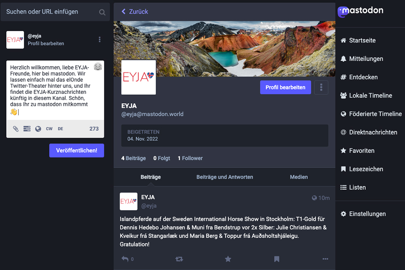Screen dimensions: 405x270
Task: Toggle the CW content warning
Action: coord(49,129)
